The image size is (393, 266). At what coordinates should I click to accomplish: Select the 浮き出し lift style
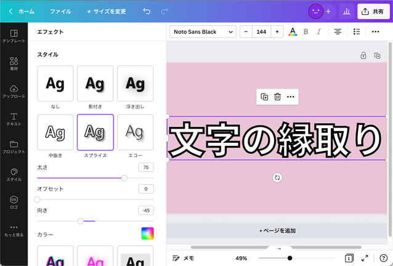pyautogui.click(x=136, y=83)
